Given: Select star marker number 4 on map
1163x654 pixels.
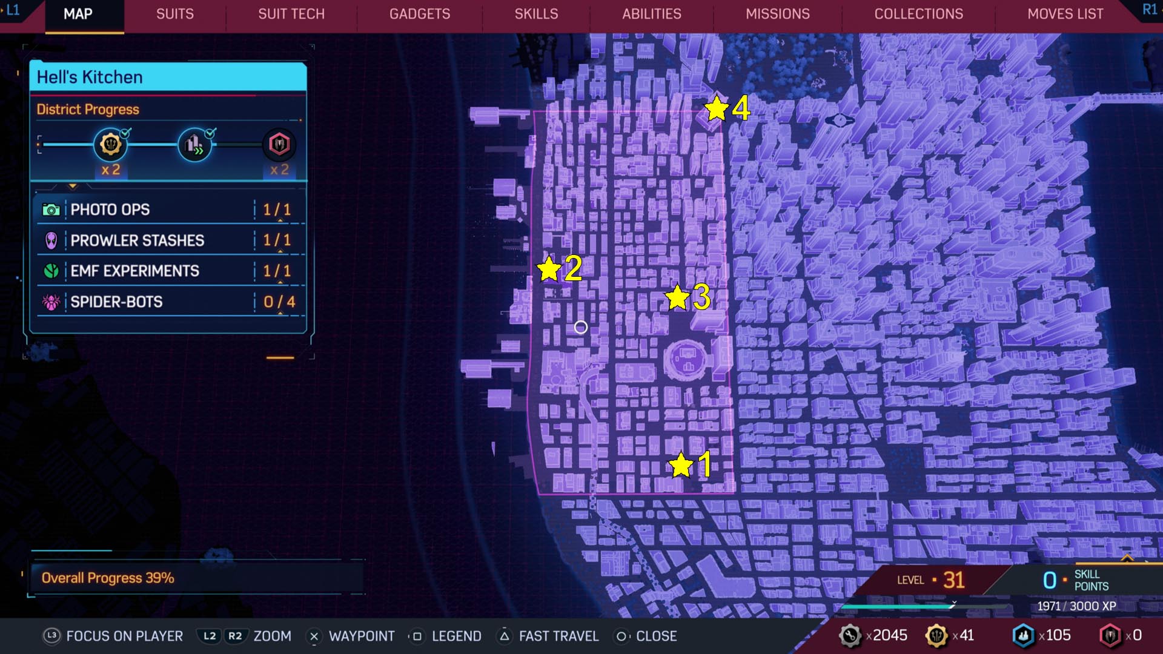Looking at the screenshot, I should (717, 109).
